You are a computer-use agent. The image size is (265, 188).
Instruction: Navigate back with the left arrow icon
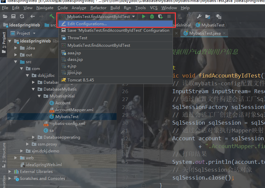point(32,17)
